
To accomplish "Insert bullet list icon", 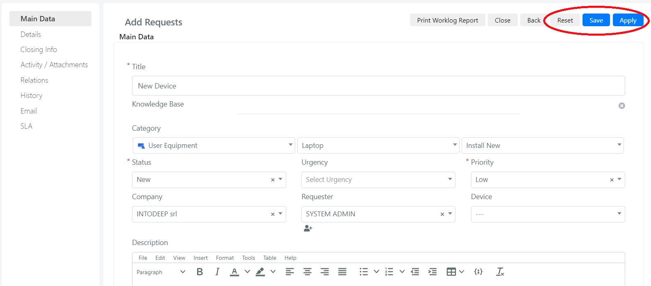I will [x=364, y=272].
